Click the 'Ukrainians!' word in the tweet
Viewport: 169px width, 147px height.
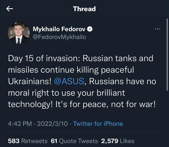pos(29,81)
